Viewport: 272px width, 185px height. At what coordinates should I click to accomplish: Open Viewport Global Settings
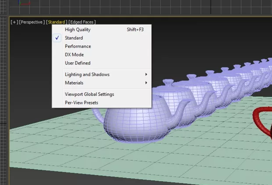tap(89, 94)
